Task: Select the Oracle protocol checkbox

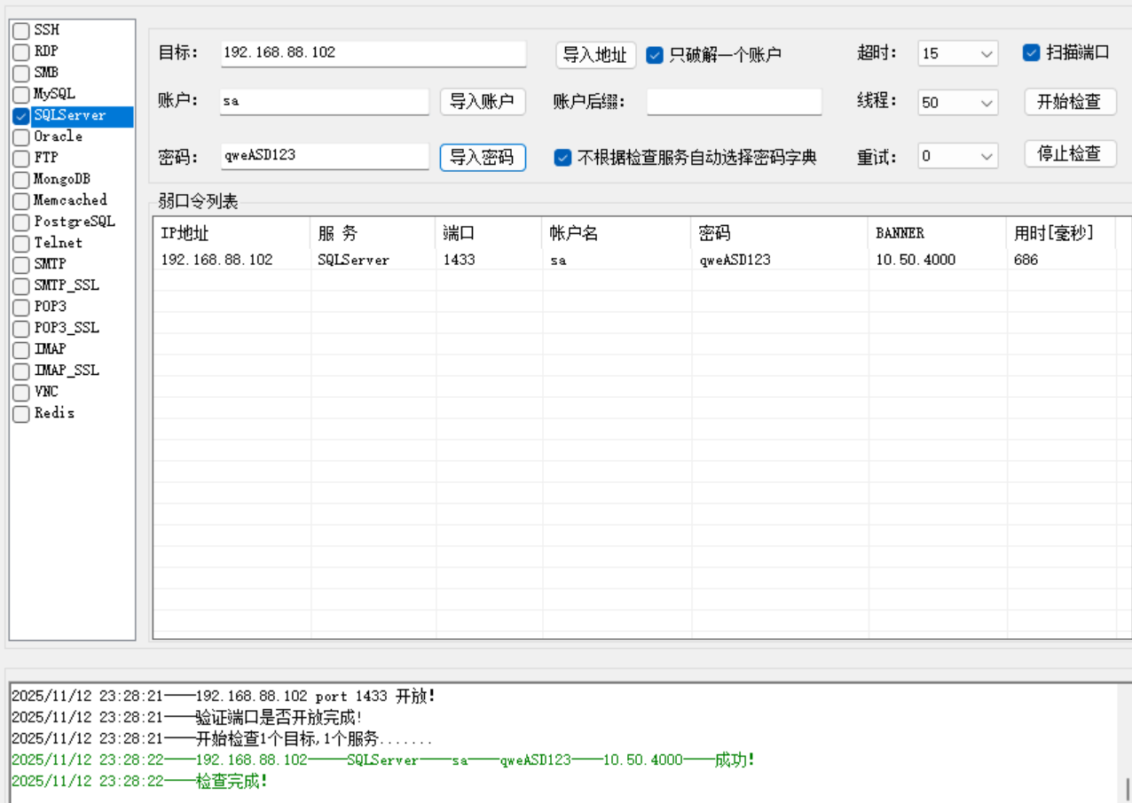Action: click(x=20, y=136)
